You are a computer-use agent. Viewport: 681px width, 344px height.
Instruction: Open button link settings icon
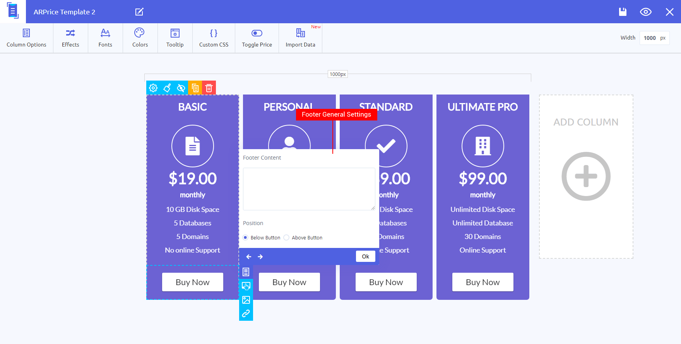point(246,314)
